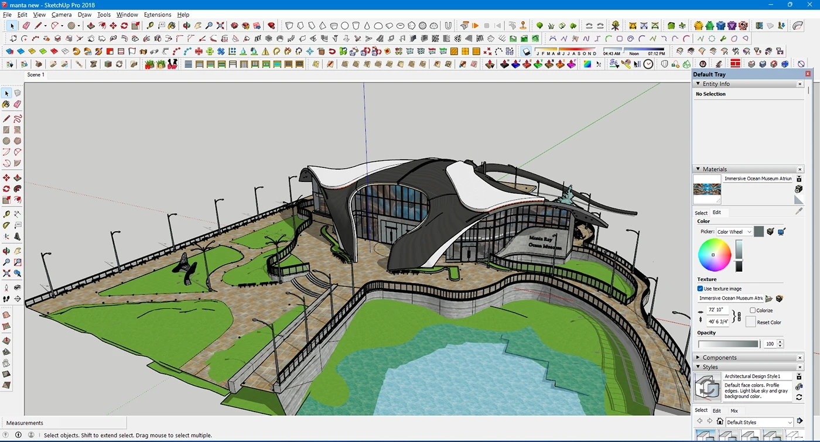Browse for texture image file icon

coord(769,299)
